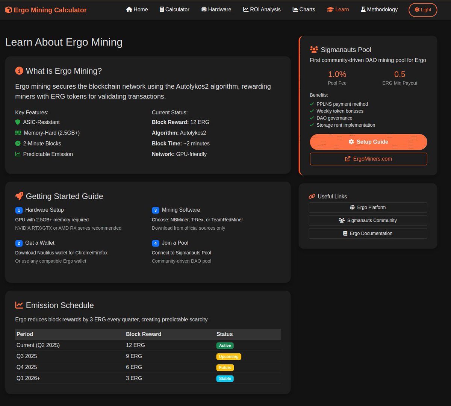The image size is (451, 406).
Task: Click the Ergo Mining Calculator brand link
Action: tap(46, 10)
